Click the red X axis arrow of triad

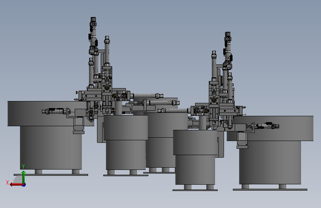point(16,185)
